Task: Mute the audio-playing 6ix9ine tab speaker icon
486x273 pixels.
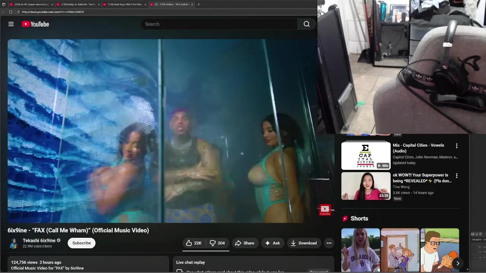Action: tap(156, 5)
